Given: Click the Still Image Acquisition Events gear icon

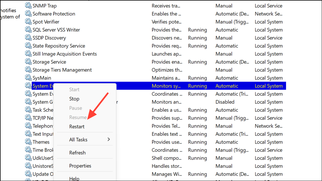Looking at the screenshot, I should (x=28, y=53).
